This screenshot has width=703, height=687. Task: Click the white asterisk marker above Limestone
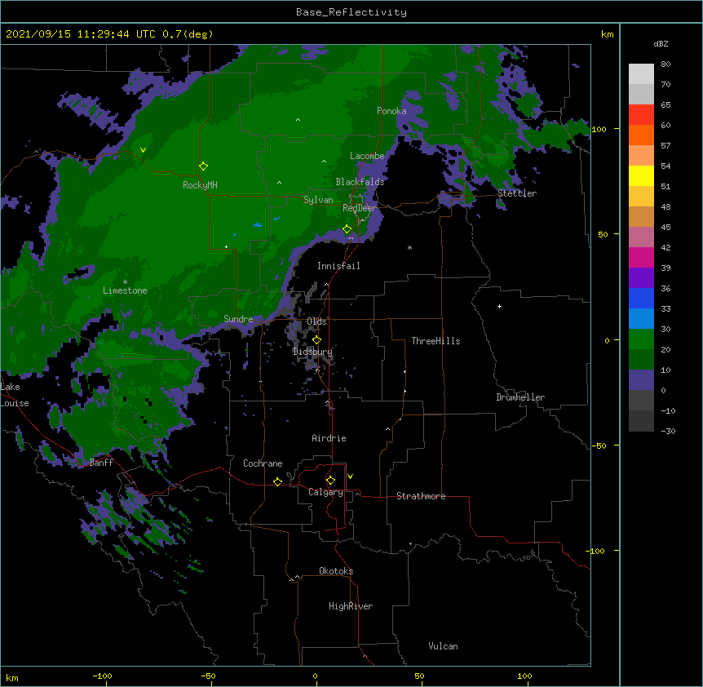tap(125, 282)
